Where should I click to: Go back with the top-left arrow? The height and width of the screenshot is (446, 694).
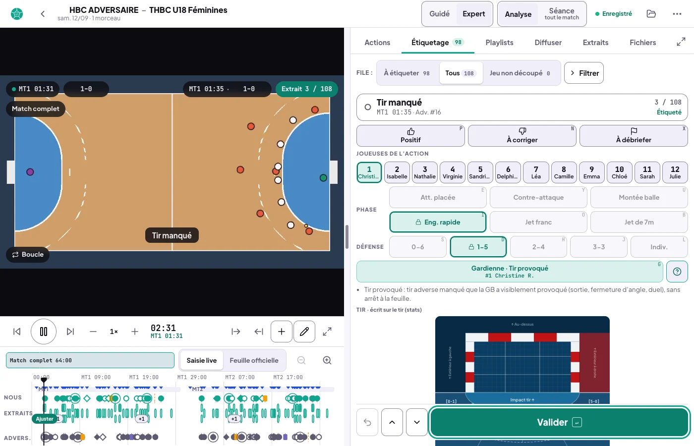(43, 14)
